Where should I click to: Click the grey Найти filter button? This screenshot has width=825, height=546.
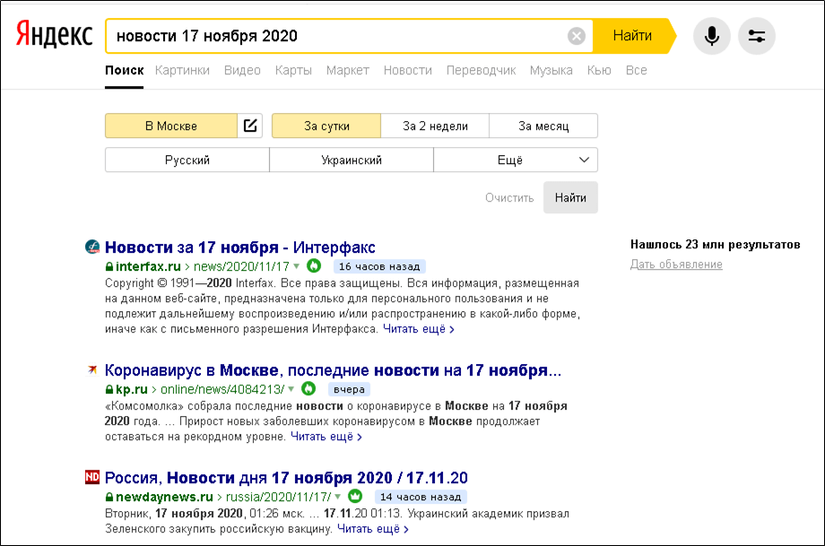570,198
